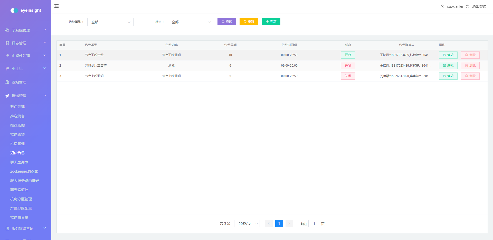
Task: Open 聊天服务路由管理 in the sidebar
Action: [x=25, y=181]
